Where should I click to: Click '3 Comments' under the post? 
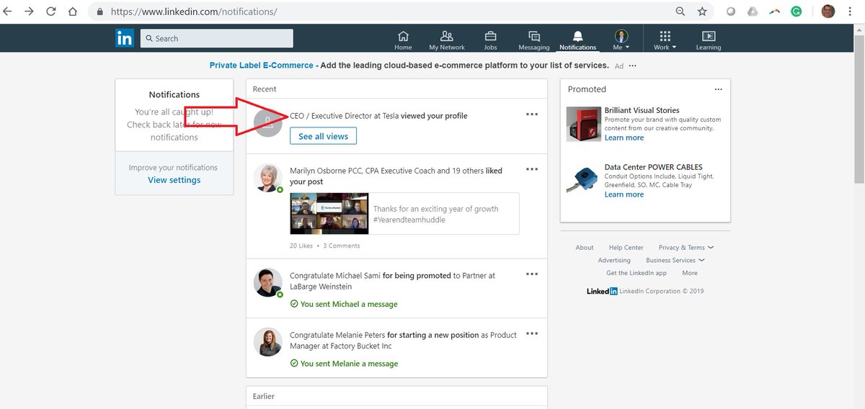pyautogui.click(x=342, y=246)
